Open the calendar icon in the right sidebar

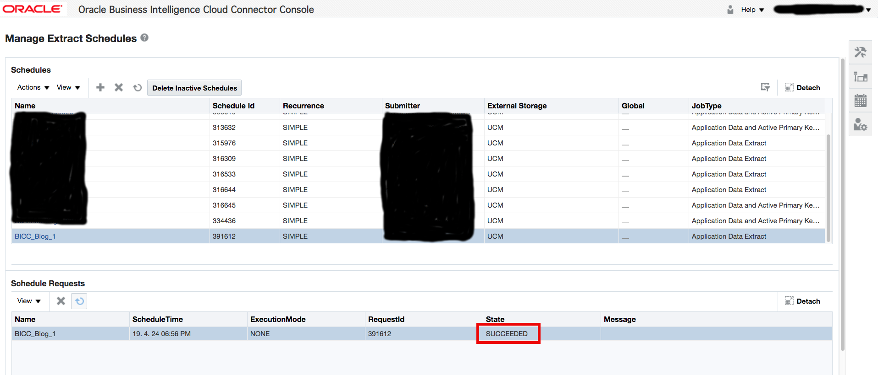pos(860,100)
